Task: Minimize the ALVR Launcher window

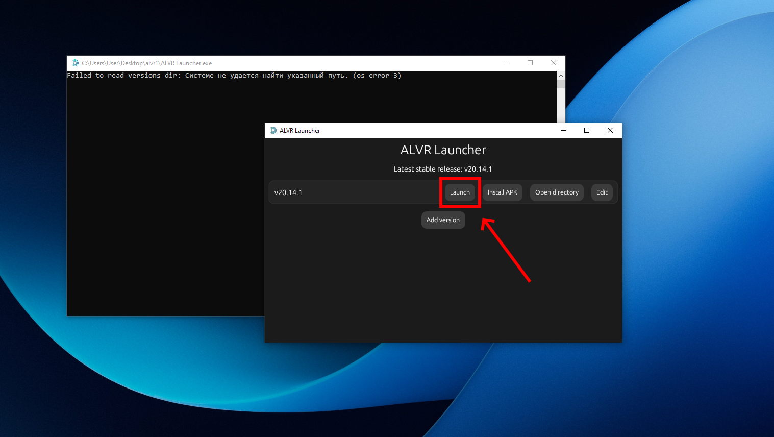Action: 564,131
